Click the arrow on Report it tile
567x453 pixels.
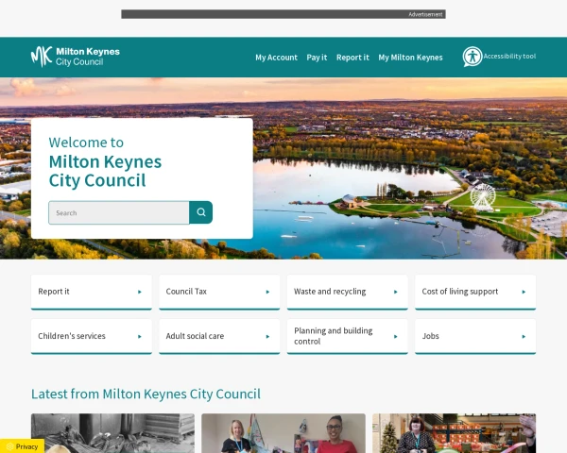coord(140,292)
